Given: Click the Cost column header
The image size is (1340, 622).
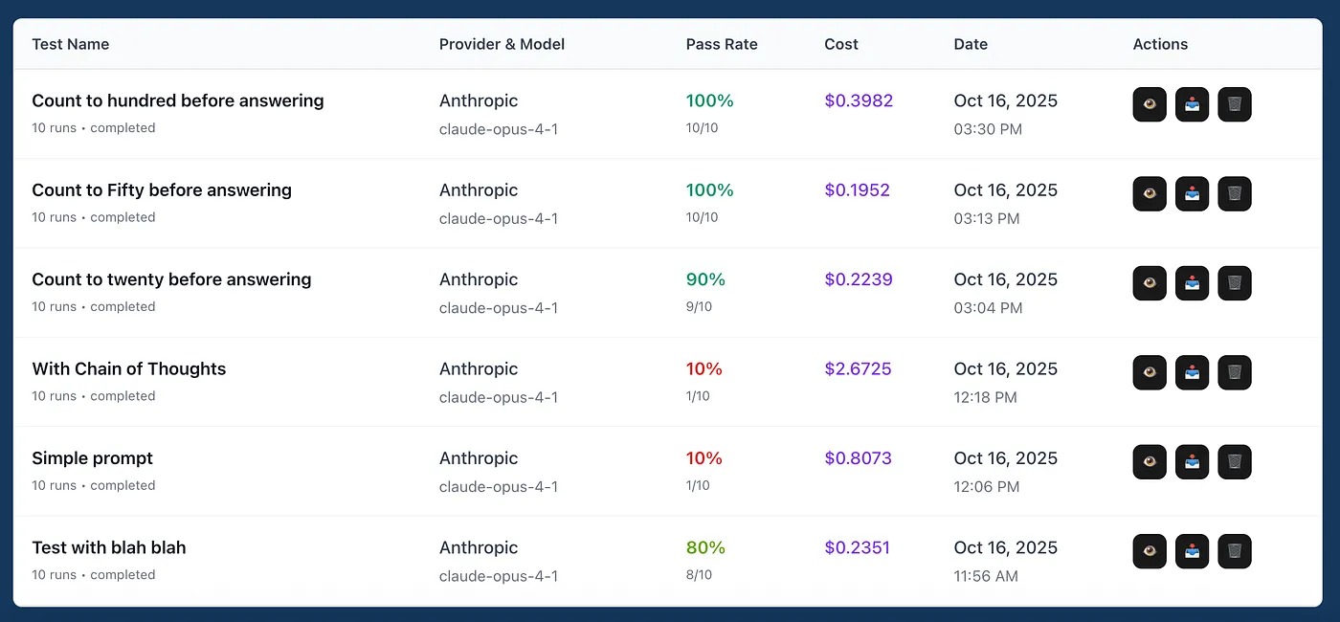Looking at the screenshot, I should pos(841,44).
